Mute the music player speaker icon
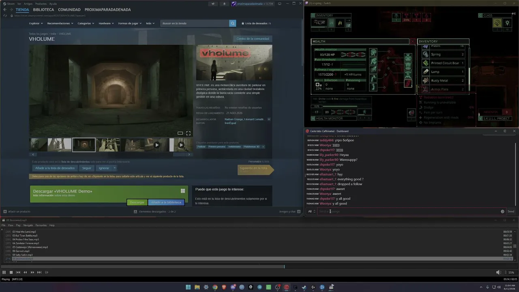 click(x=499, y=273)
